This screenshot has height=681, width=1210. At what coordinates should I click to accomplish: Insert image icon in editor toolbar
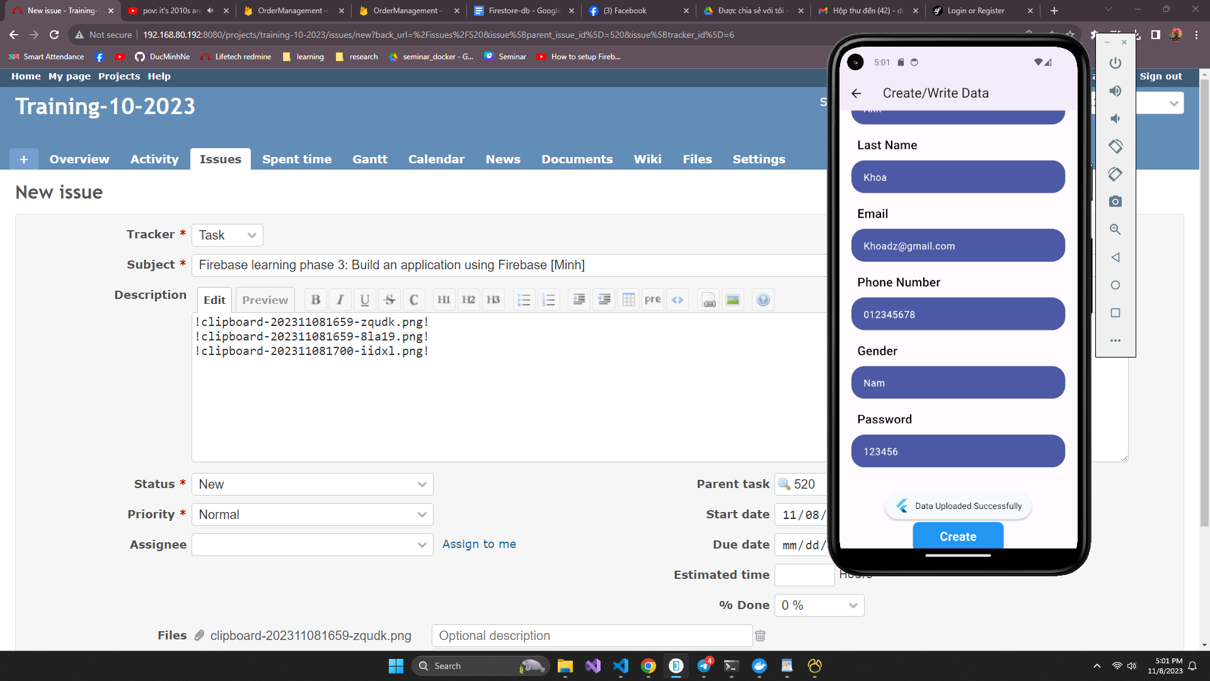[x=732, y=300]
